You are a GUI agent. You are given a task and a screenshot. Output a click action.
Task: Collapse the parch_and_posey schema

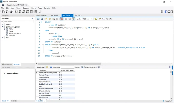tap(2, 27)
